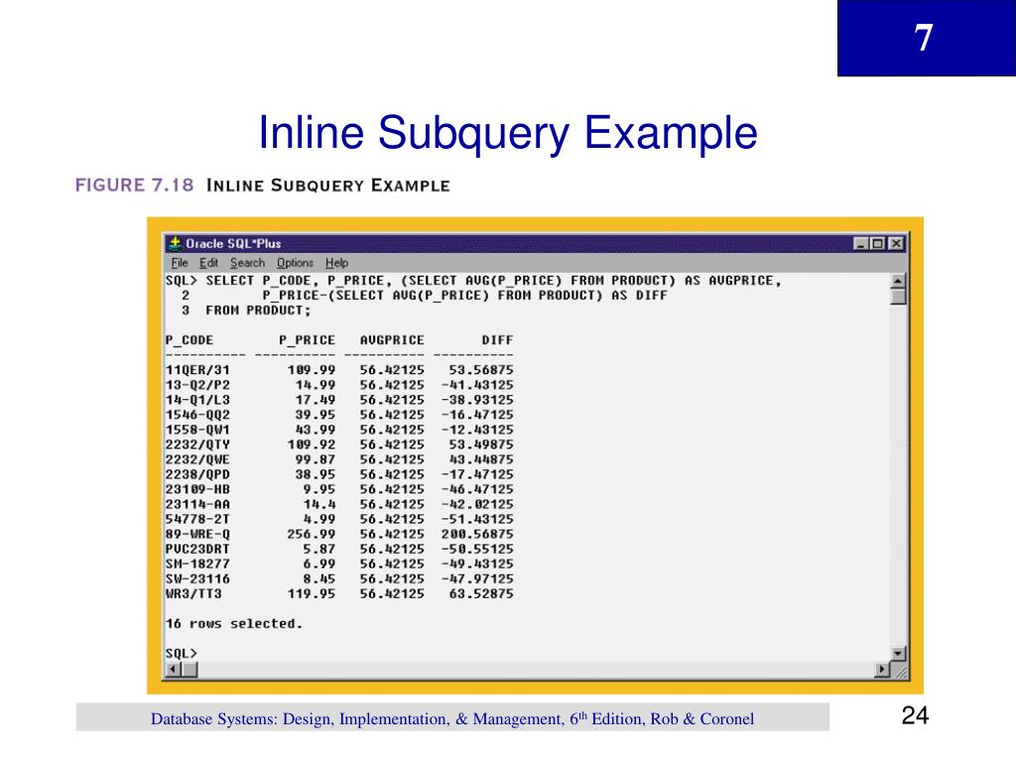Click the DIFF value 63.52875
Viewport: 1016px width, 762px height.
click(x=481, y=593)
